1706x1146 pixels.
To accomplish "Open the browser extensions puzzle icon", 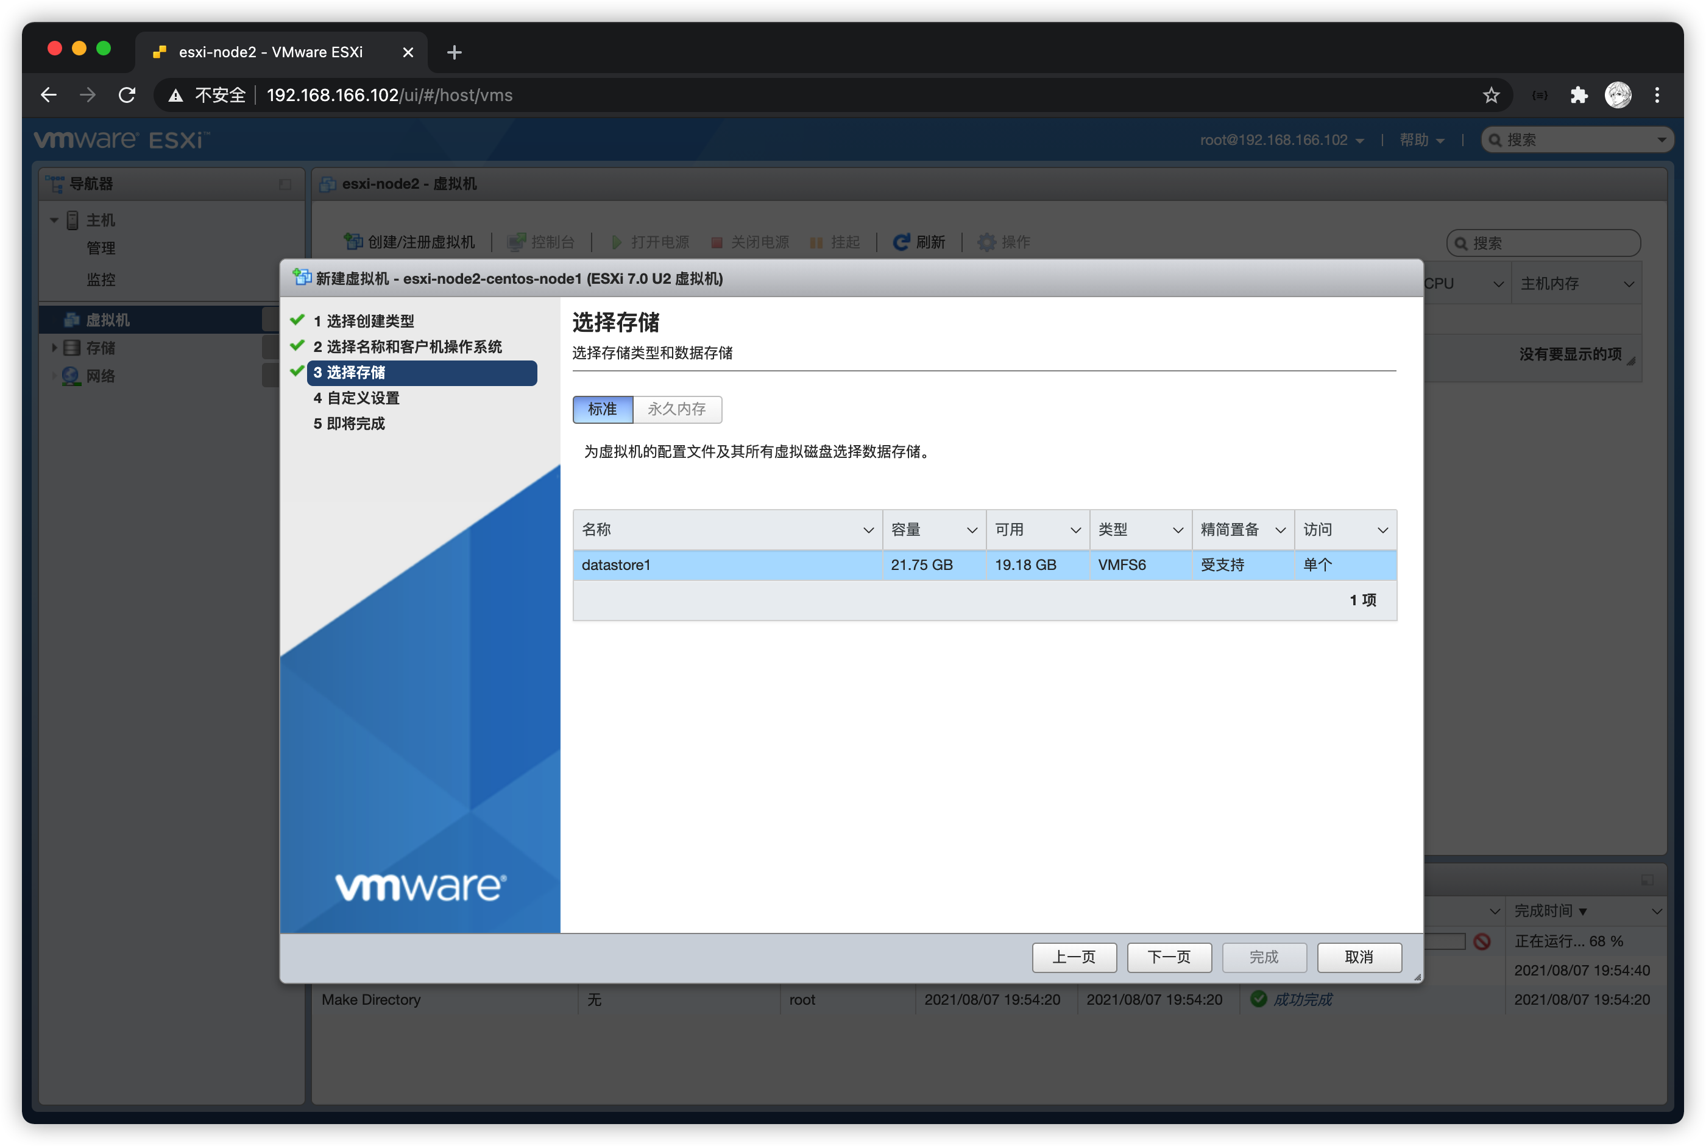I will tap(1579, 95).
